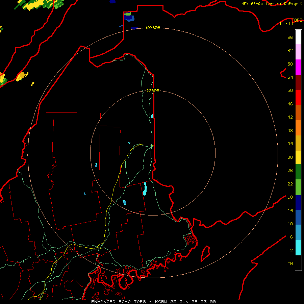Viewport: 304px width, 304px height.
Task: Click the legend value 62
Action: 290,51
